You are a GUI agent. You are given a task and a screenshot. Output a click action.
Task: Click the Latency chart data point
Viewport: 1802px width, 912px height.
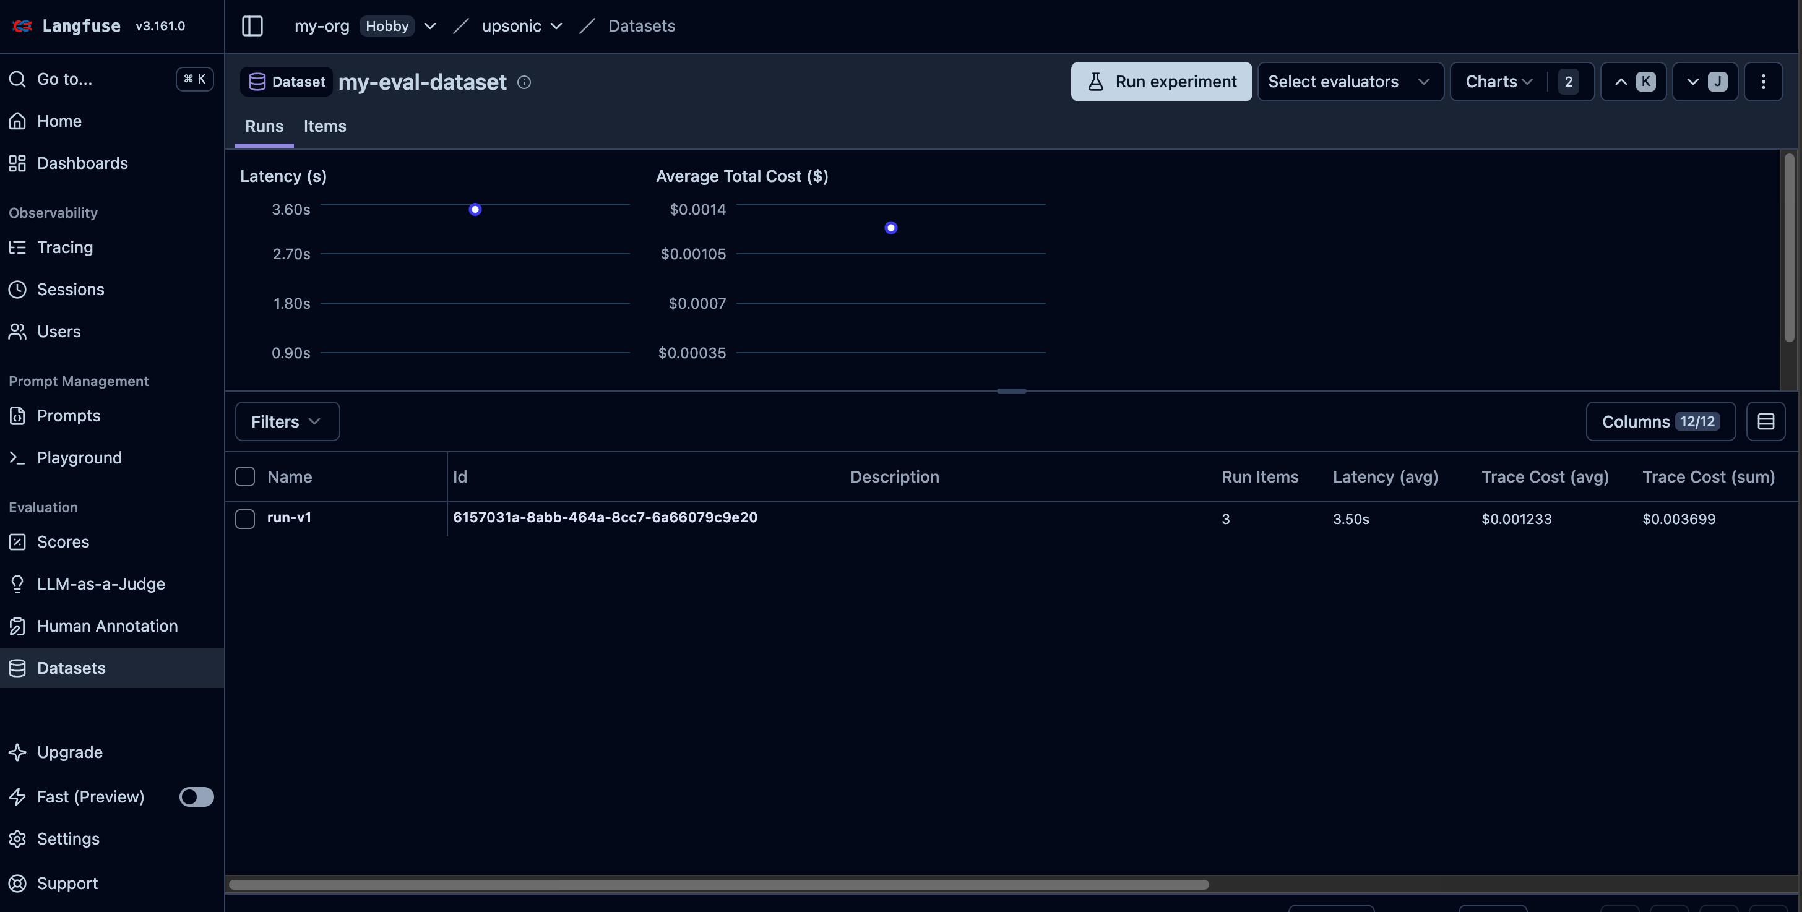tap(475, 209)
